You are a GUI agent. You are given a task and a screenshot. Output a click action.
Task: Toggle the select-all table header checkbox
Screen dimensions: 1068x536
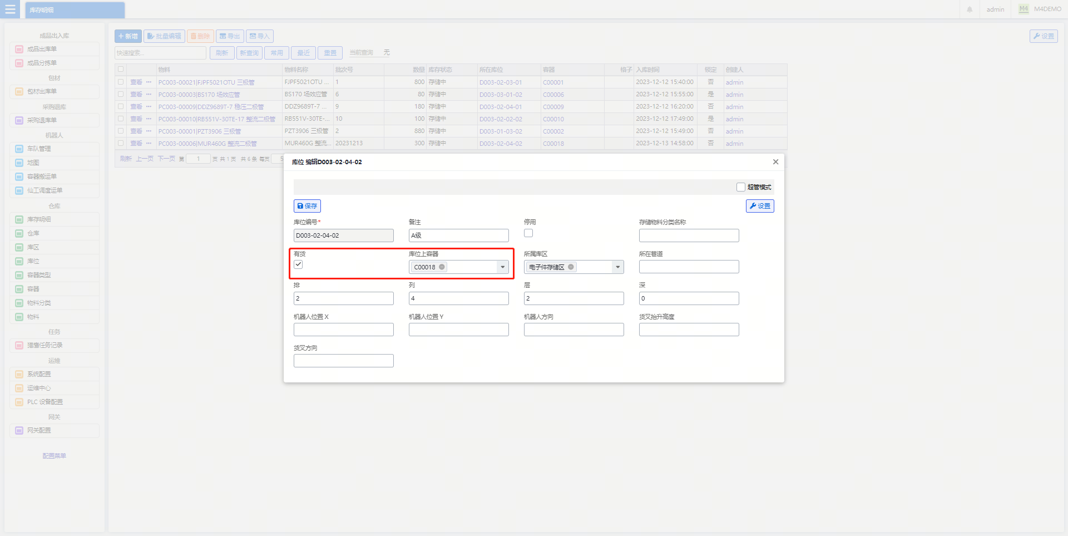(x=121, y=70)
